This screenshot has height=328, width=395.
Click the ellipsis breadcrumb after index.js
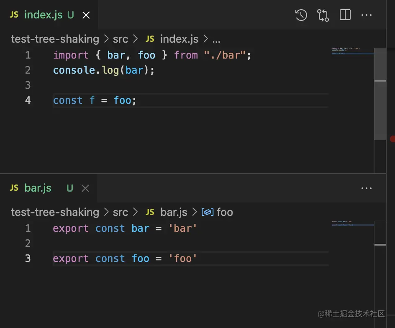coord(216,39)
